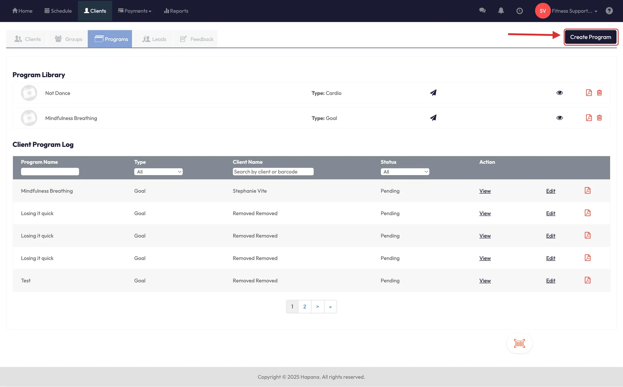Open the barcode scanner floating button
The width and height of the screenshot is (623, 387).
click(x=519, y=344)
